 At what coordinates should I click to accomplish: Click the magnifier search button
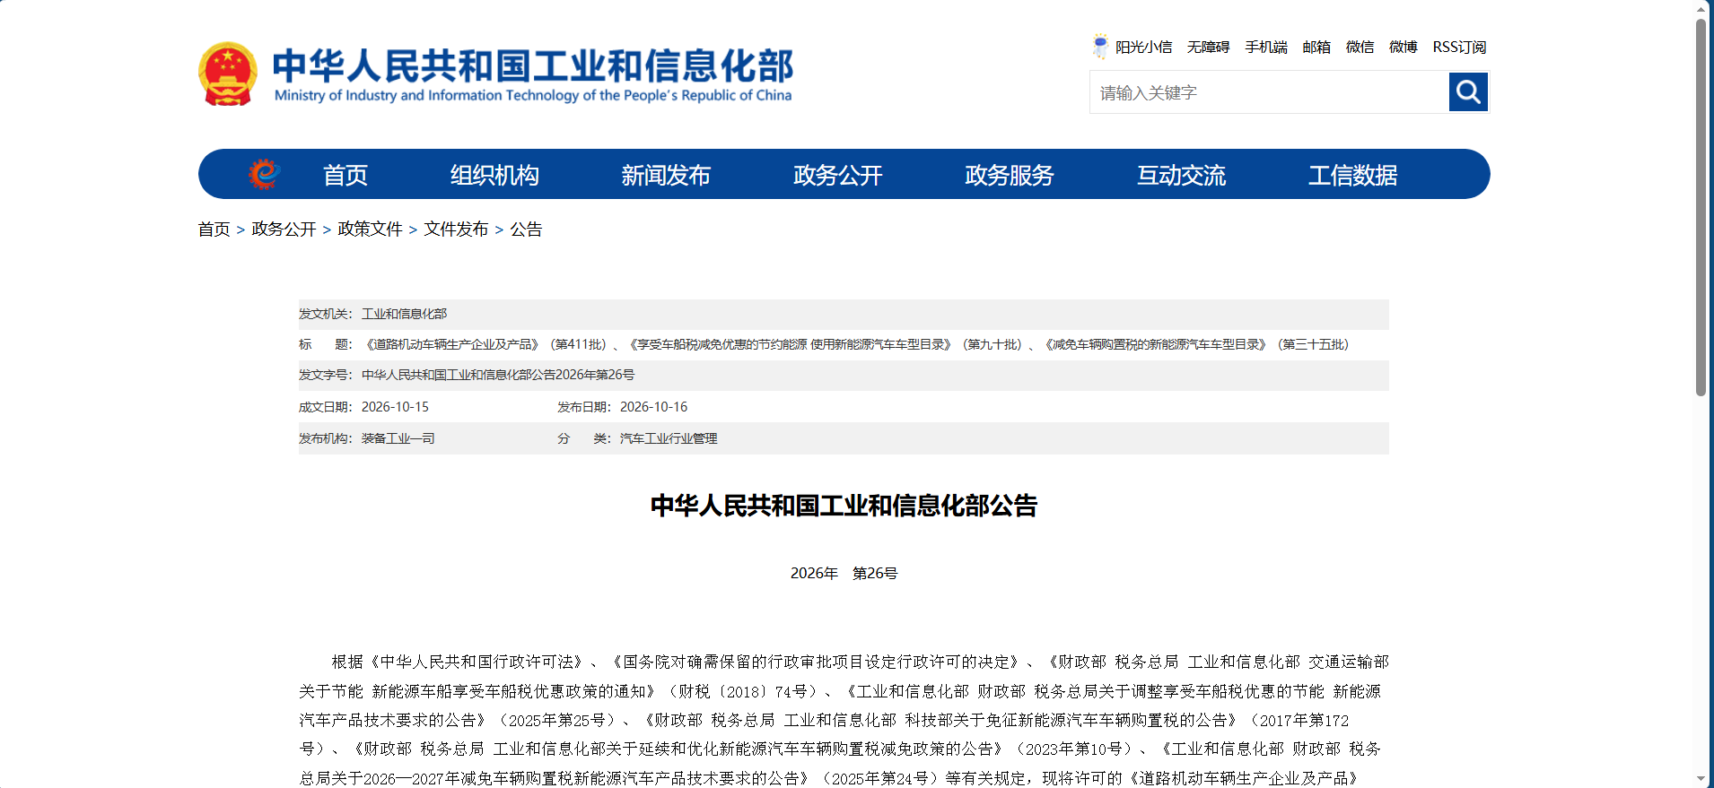click(1468, 92)
